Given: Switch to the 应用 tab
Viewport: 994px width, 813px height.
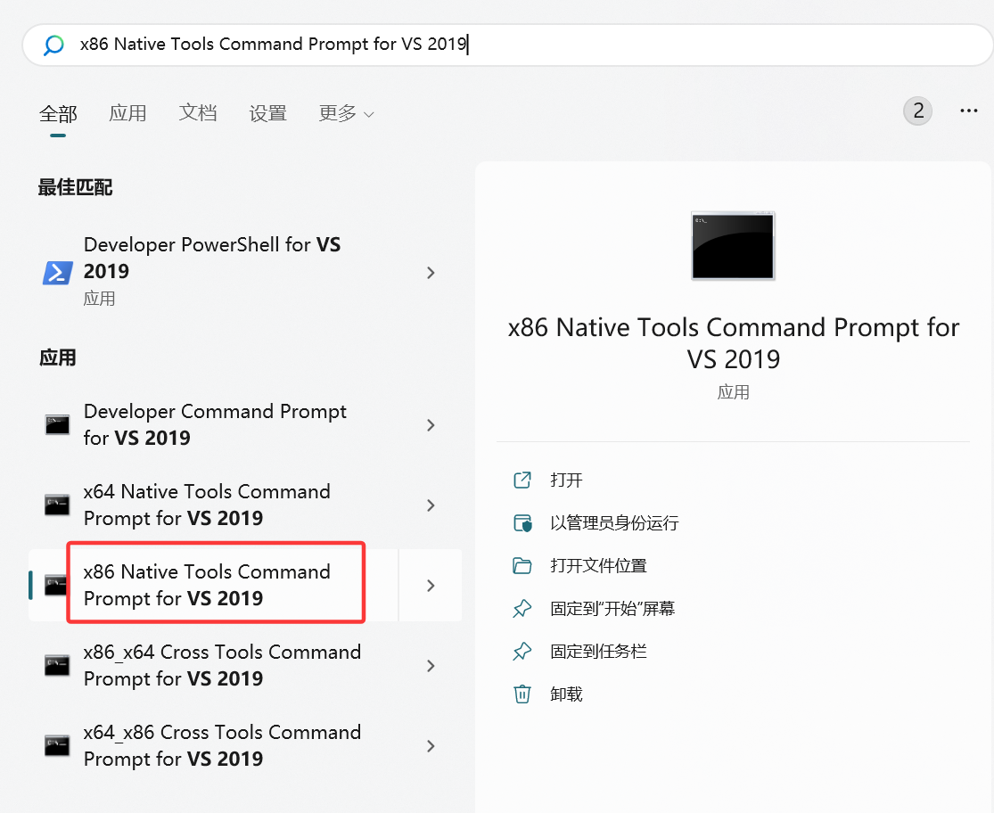Looking at the screenshot, I should (127, 113).
